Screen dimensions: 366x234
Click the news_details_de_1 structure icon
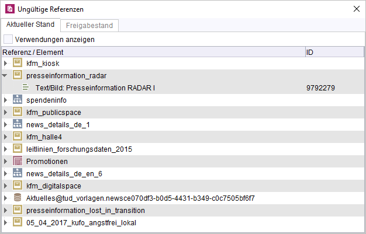[x=18, y=124]
